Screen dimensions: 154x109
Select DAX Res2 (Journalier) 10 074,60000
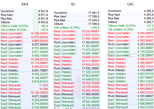click(x=24, y=37)
